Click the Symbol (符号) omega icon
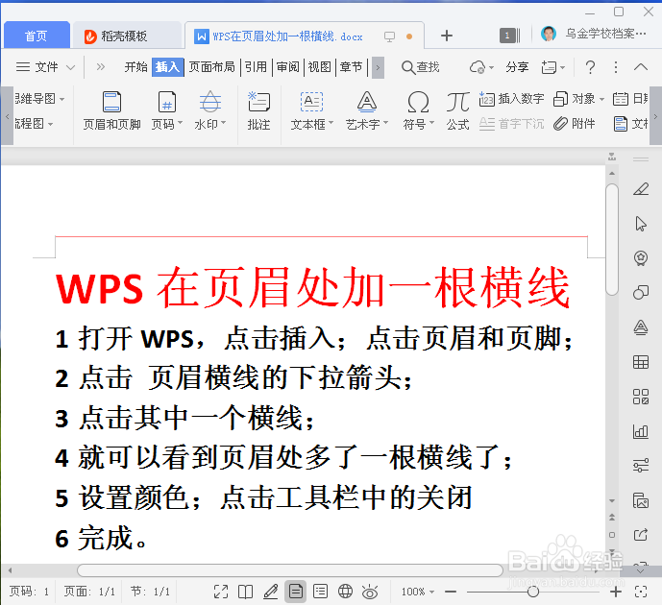Screen dimensions: 662x605 [418, 103]
